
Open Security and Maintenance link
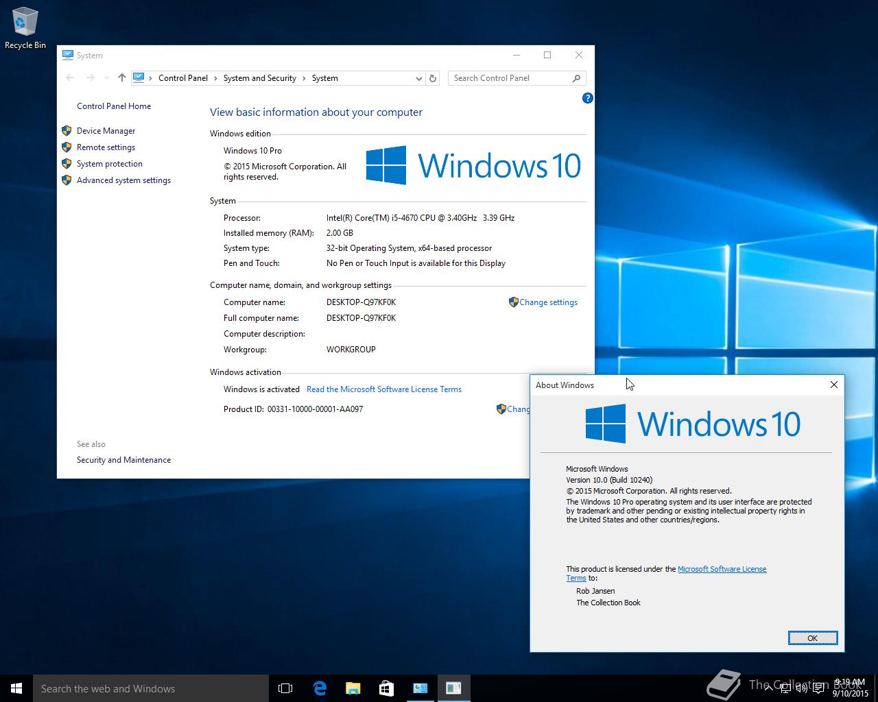pyautogui.click(x=123, y=460)
